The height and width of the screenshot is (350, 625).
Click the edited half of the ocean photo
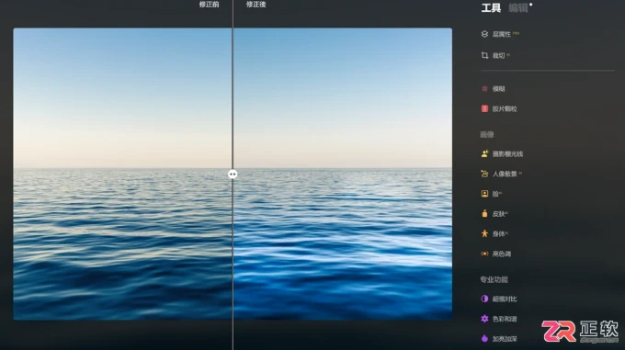click(343, 174)
